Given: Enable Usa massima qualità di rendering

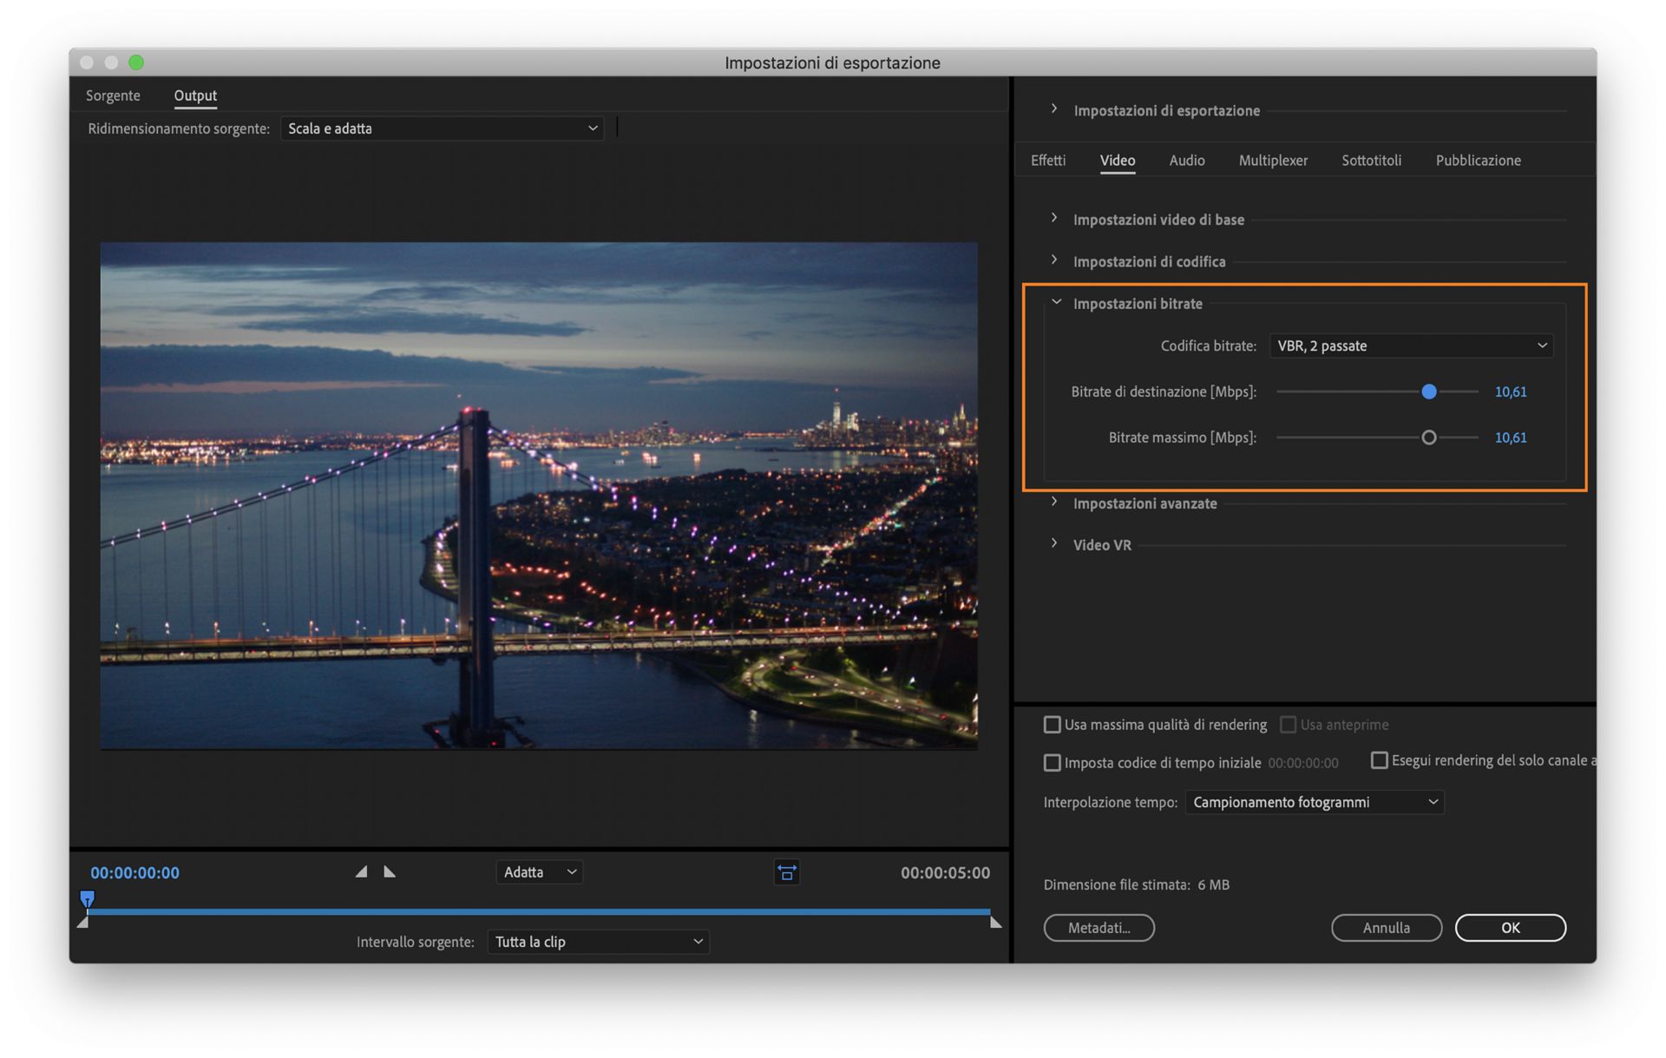Looking at the screenshot, I should [x=1052, y=724].
